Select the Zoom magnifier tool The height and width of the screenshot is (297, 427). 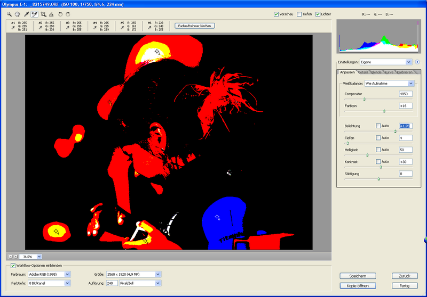[x=10, y=14]
